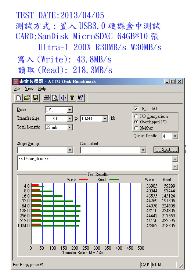191x275 pixels.
Task: Click the description scrollbar down arrow
Action: (175, 167)
